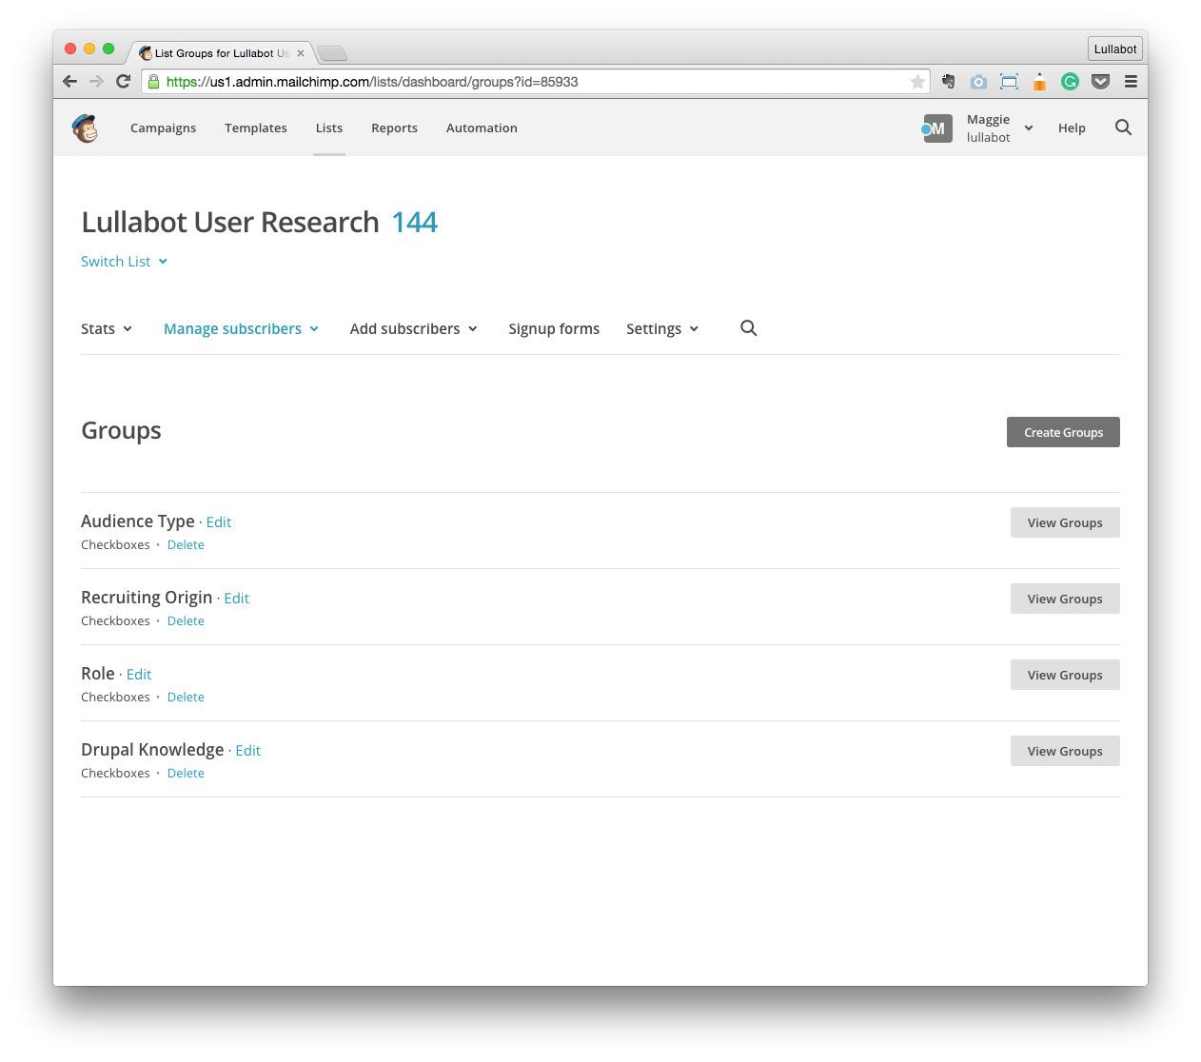Open the Chrome hamburger menu

(1131, 82)
